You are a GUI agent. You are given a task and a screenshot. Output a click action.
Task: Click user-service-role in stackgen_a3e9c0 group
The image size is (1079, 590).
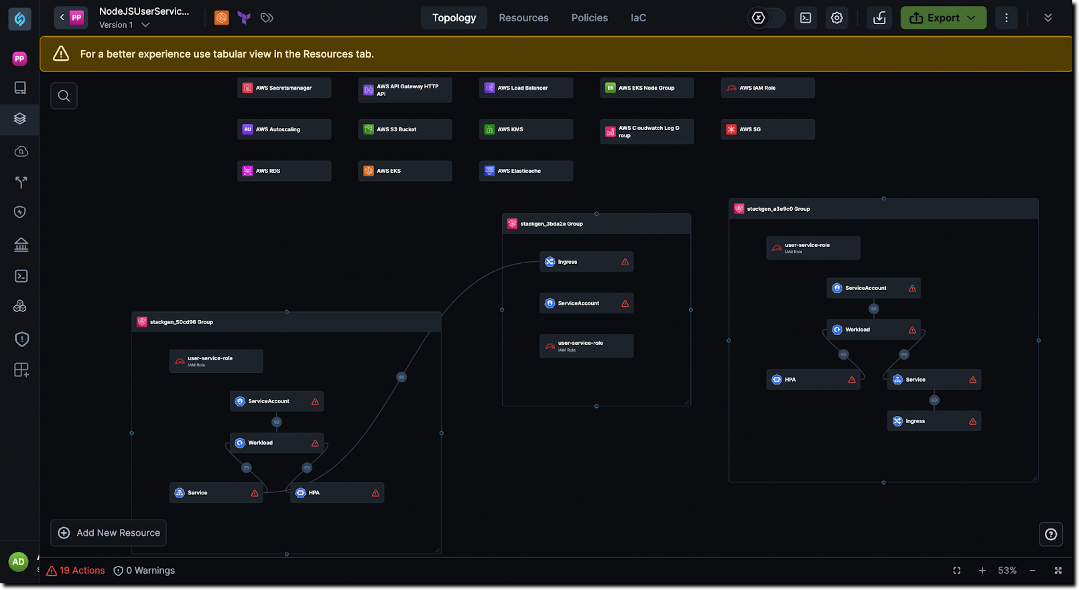(x=813, y=248)
